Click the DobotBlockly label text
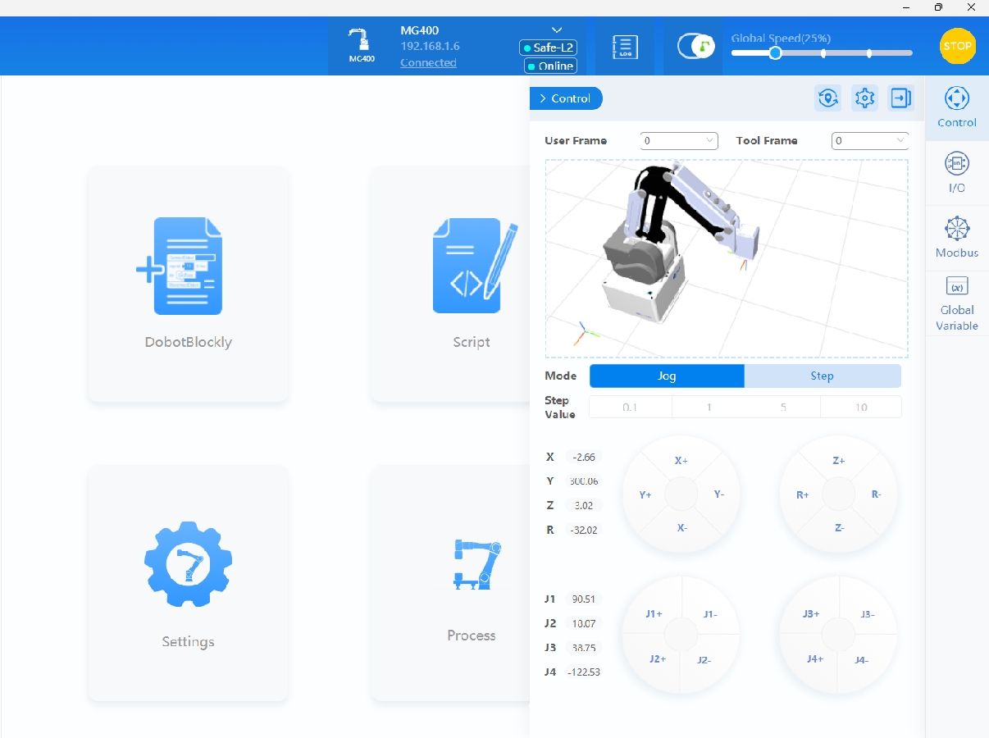Image resolution: width=989 pixels, height=738 pixels. (x=188, y=342)
